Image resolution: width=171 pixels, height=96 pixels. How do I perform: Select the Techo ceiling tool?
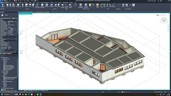pyautogui.click(x=30, y=5)
